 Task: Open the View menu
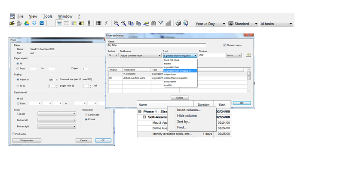pos(33,16)
